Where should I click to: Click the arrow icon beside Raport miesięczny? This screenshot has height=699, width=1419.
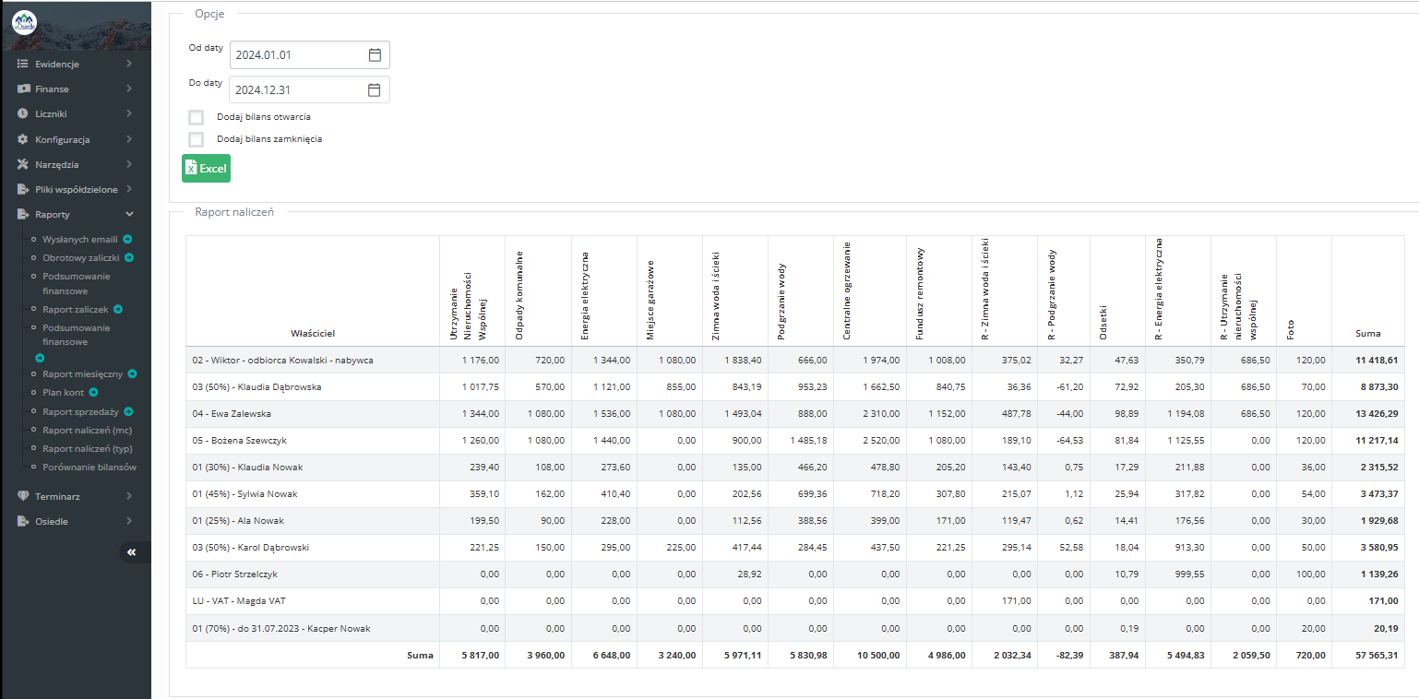click(x=132, y=374)
